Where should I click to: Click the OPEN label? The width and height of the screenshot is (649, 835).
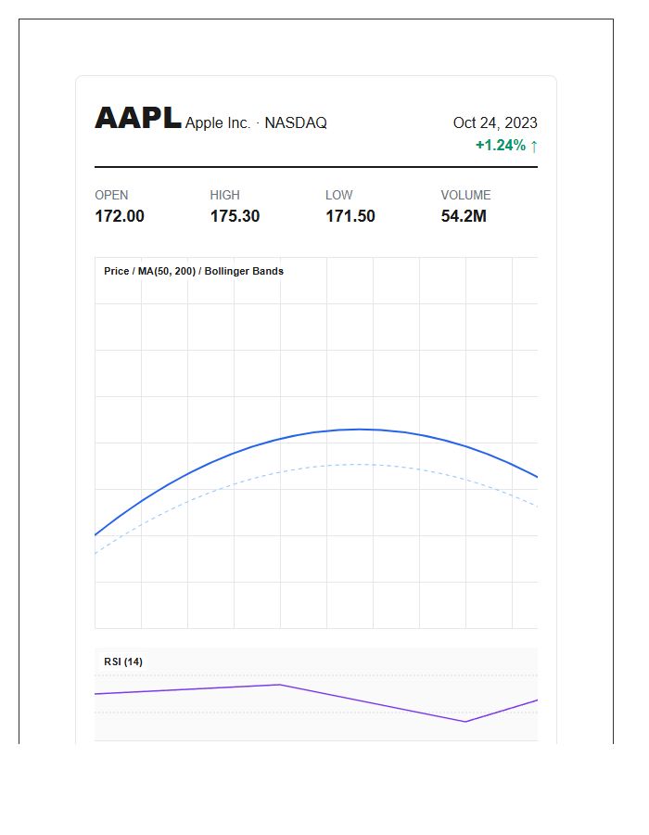(x=111, y=195)
